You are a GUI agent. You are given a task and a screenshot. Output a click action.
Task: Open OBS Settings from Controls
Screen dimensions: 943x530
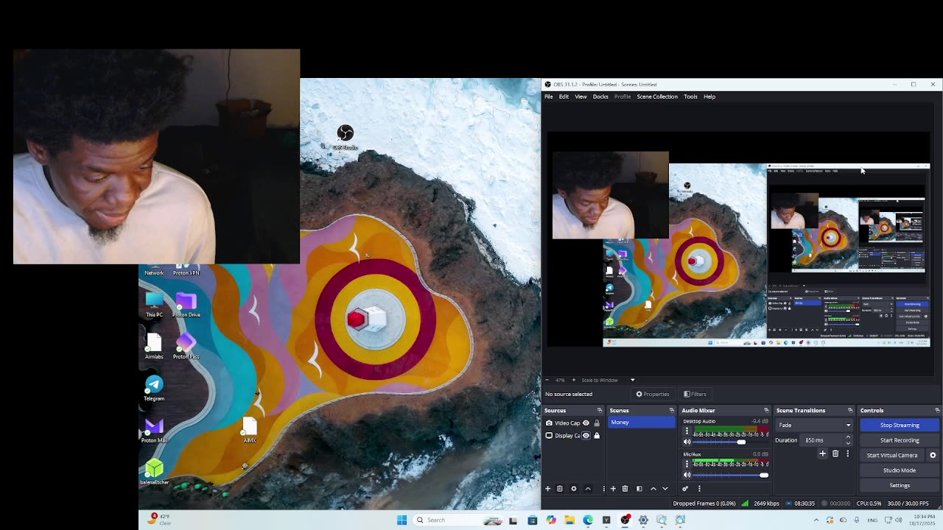tap(900, 485)
